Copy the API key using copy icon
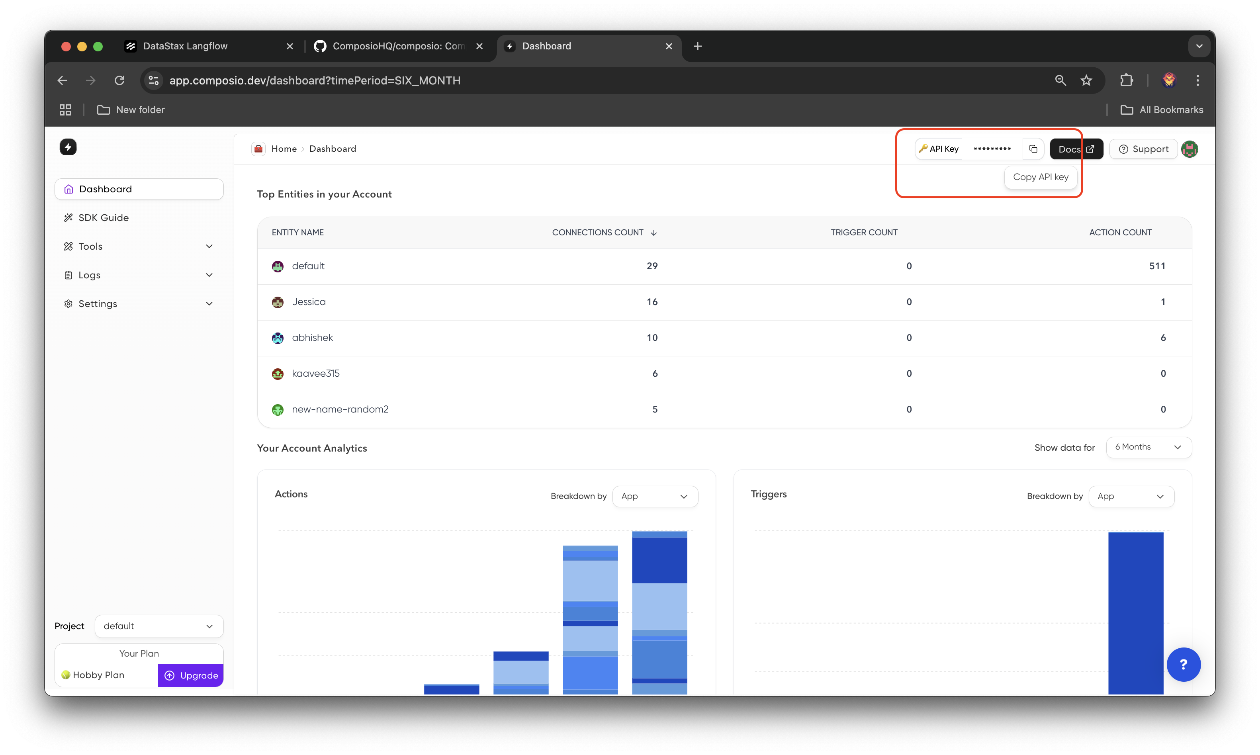 point(1033,149)
